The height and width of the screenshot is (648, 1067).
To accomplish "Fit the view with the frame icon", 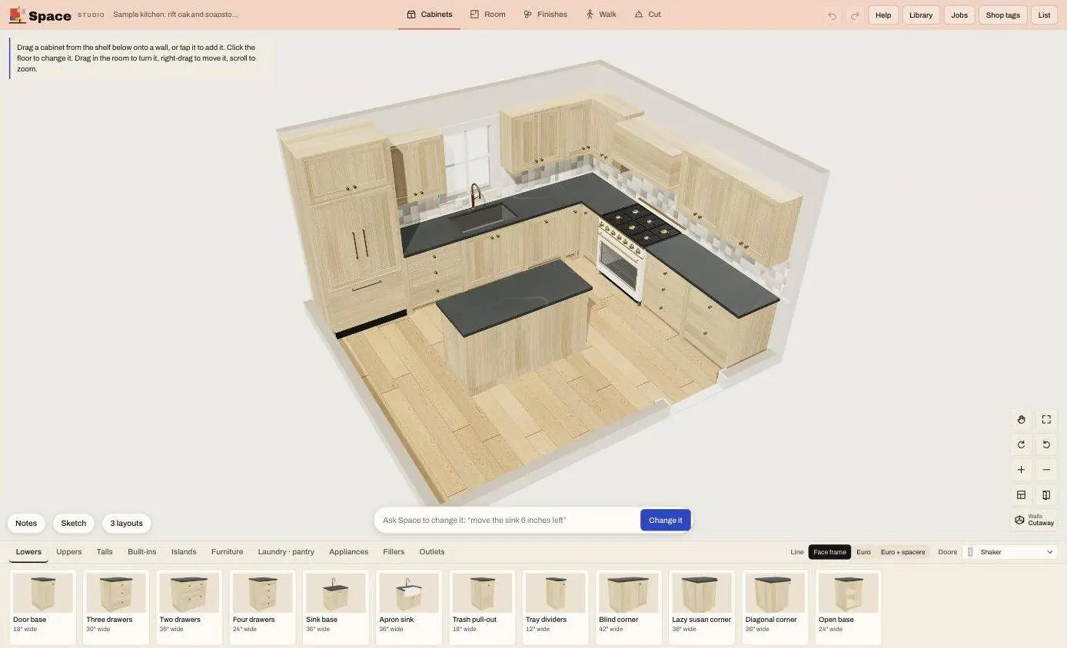I will coord(1046,419).
